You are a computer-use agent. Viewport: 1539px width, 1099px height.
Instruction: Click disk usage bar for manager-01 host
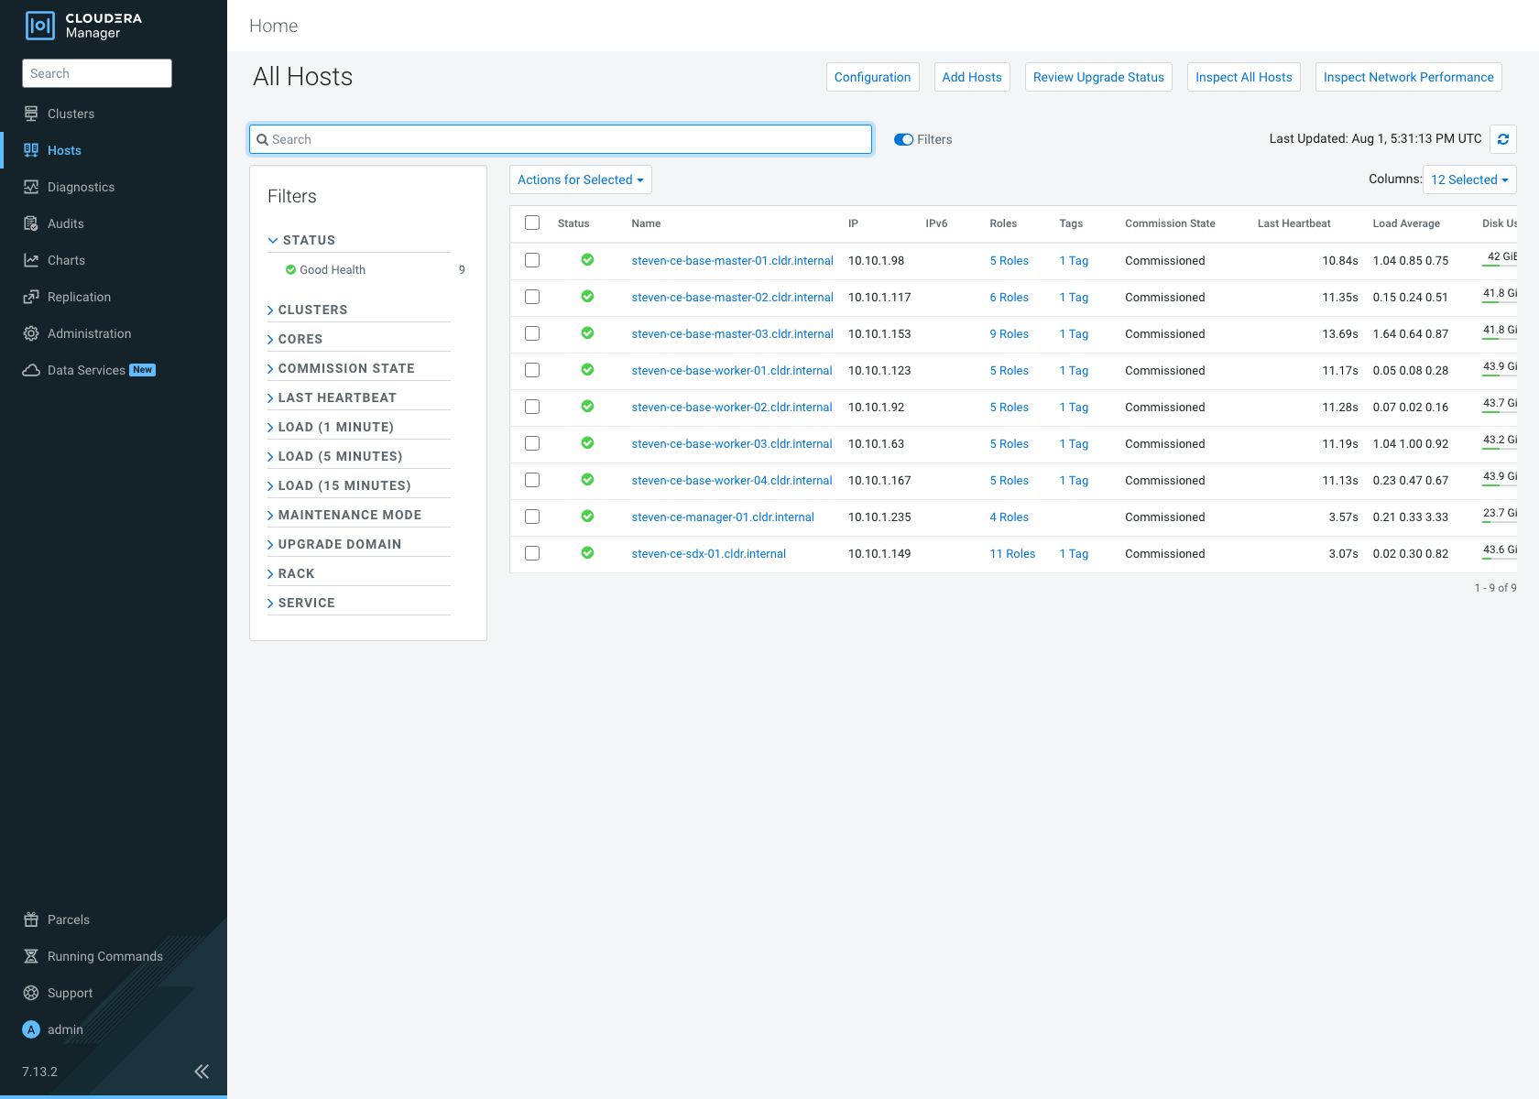point(1500,522)
